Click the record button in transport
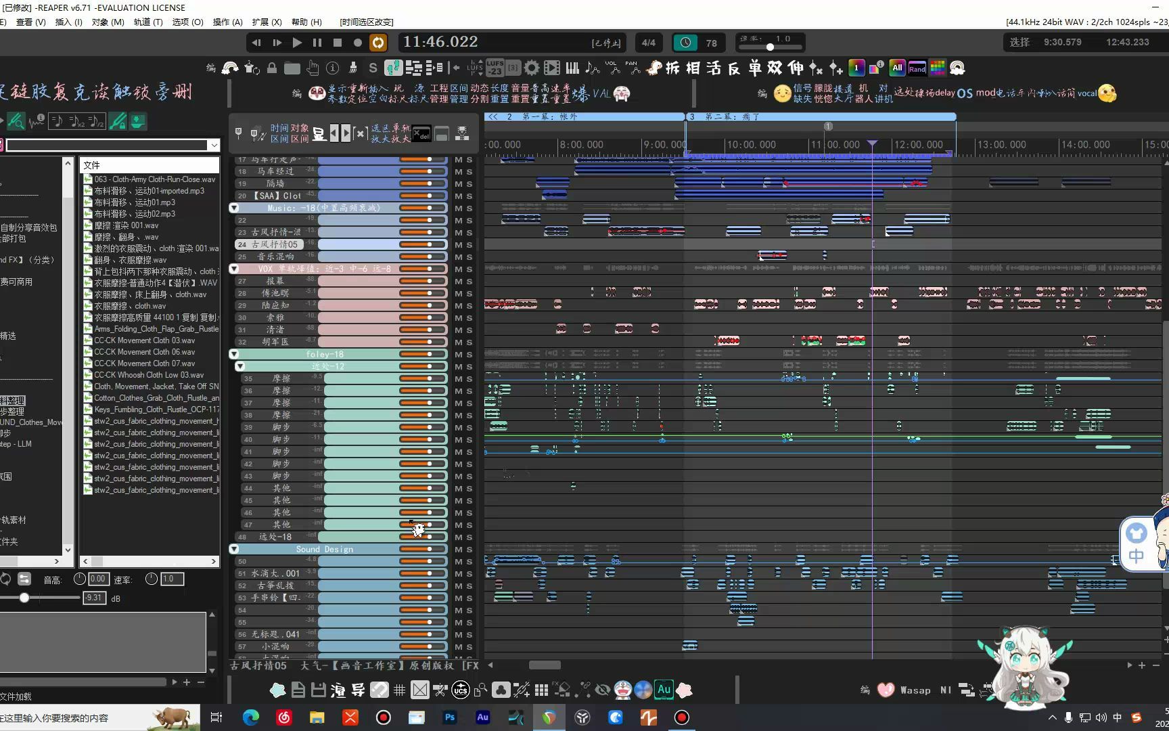This screenshot has width=1169, height=731. coord(358,43)
